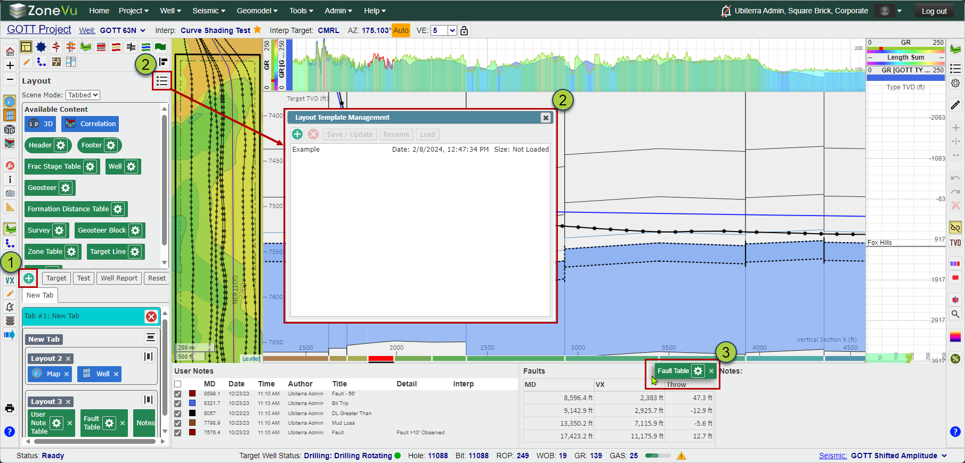The width and height of the screenshot is (965, 463).
Task: Toggle the favorite star for the interpretation
Action: pos(257,30)
